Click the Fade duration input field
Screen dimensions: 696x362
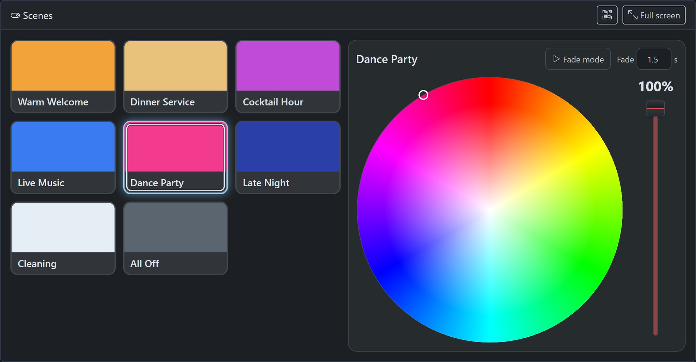(654, 59)
